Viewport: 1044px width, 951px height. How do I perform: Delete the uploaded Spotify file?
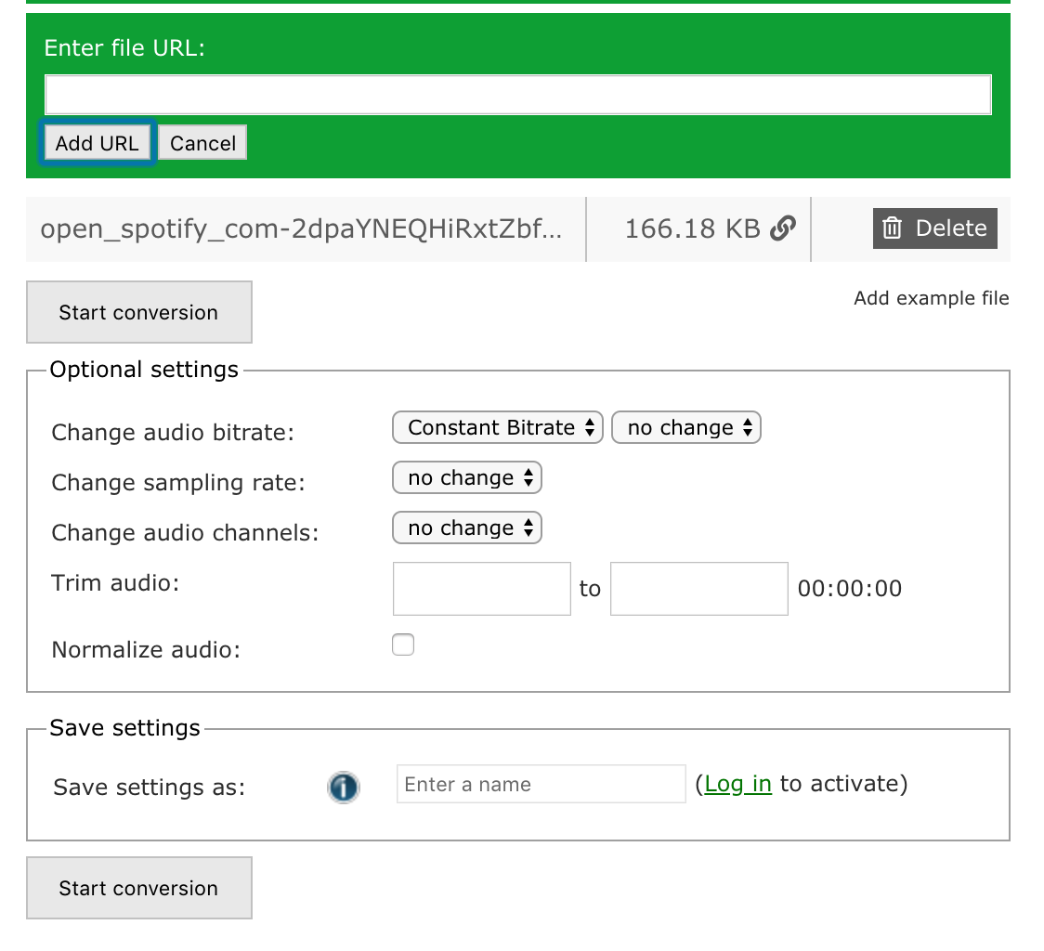[x=934, y=228]
